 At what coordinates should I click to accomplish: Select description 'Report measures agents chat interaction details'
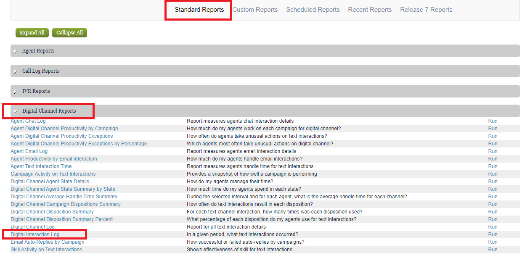[x=240, y=121]
